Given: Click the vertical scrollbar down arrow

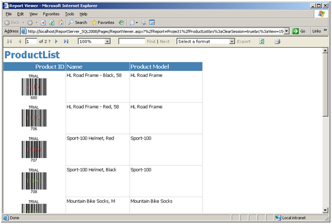Looking at the screenshot, I should point(325,210).
